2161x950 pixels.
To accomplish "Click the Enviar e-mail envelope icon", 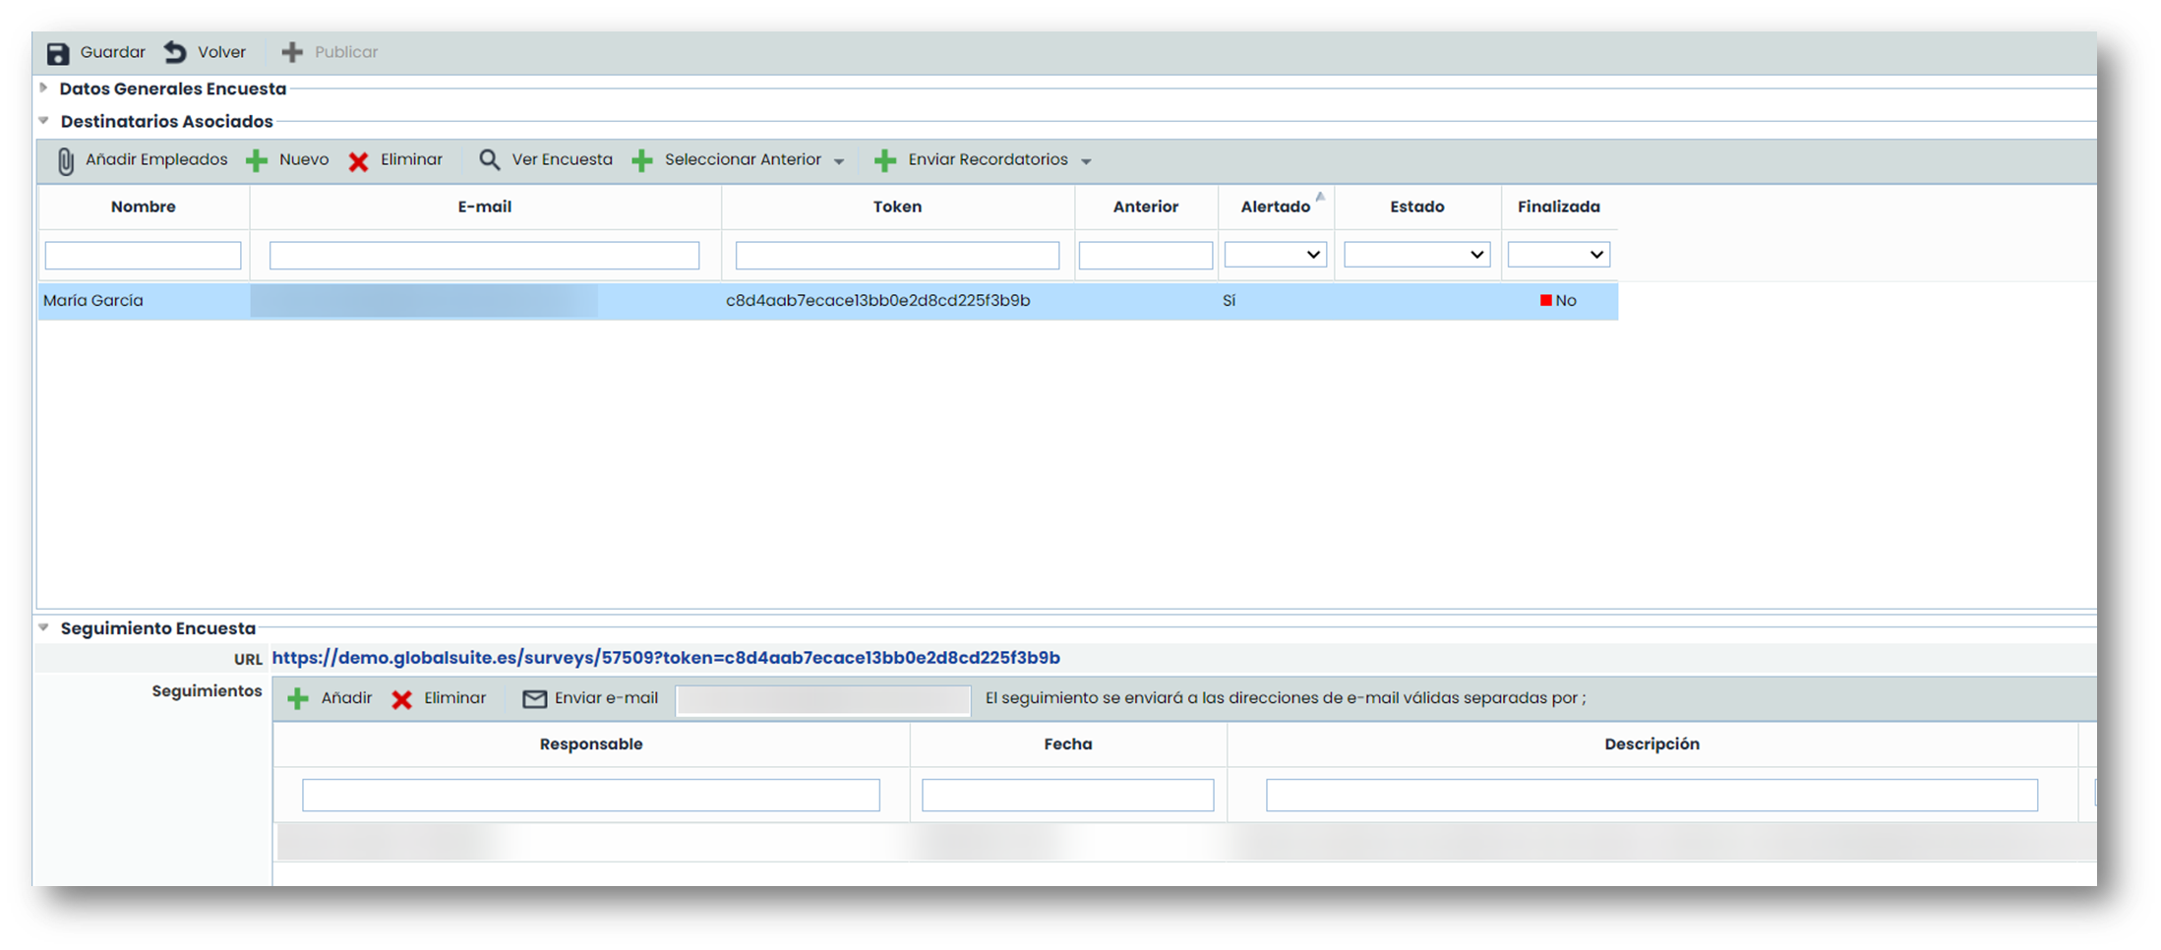I will (x=534, y=699).
